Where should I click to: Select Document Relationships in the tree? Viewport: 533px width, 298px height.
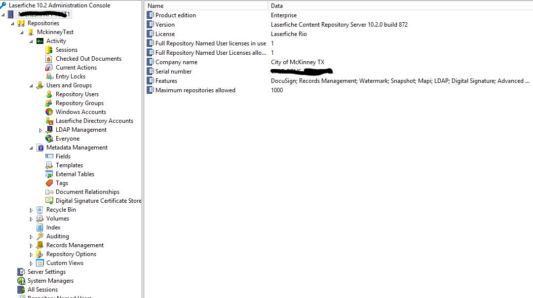[x=87, y=191]
